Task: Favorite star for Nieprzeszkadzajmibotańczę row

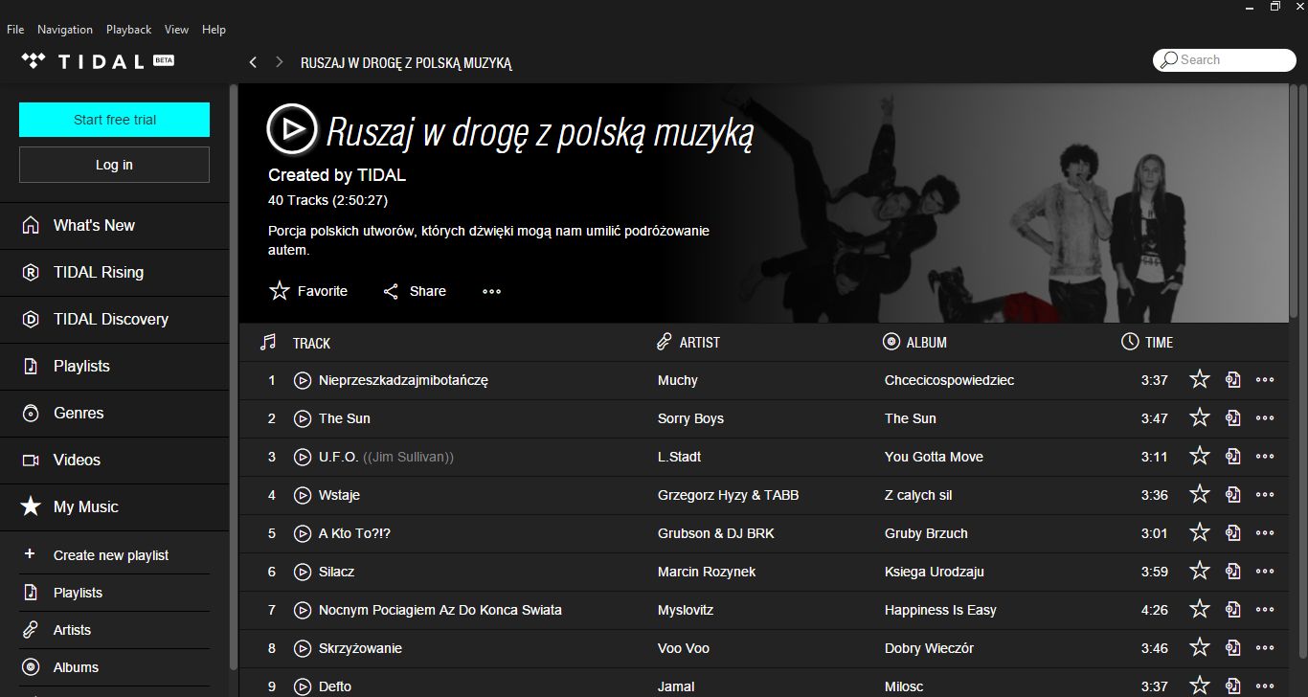Action: (1200, 379)
